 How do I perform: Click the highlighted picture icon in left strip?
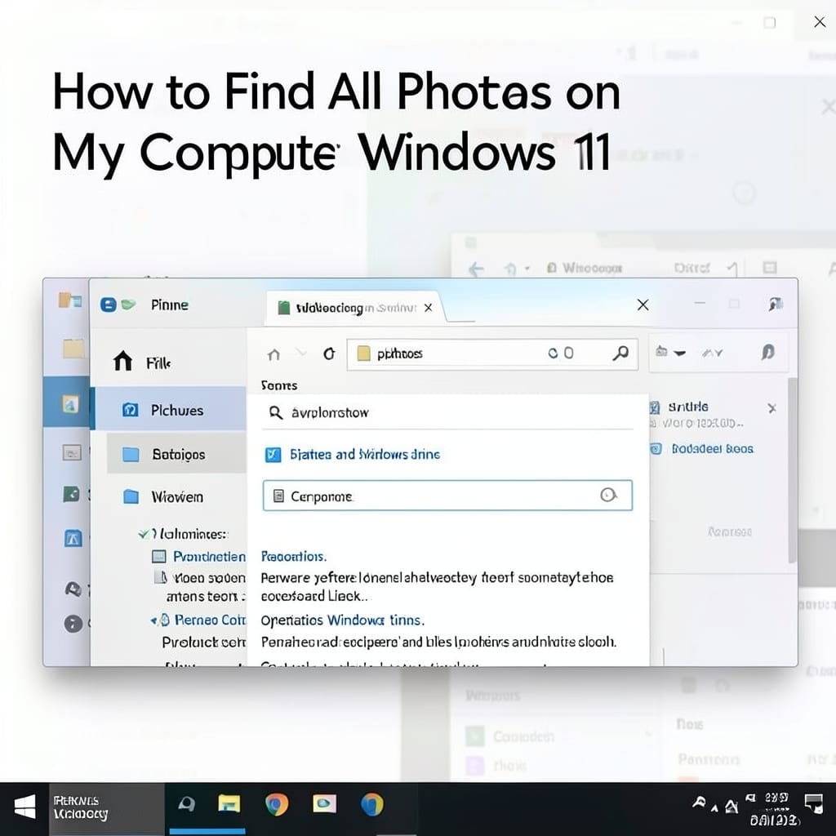(x=70, y=404)
